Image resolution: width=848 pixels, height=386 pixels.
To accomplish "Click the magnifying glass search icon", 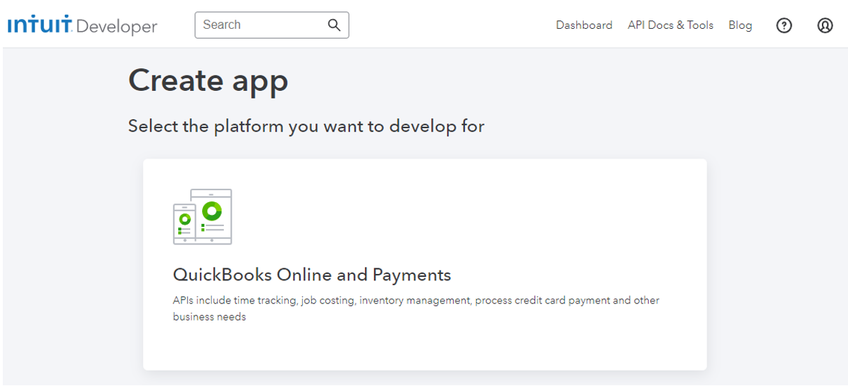I will pos(334,25).
